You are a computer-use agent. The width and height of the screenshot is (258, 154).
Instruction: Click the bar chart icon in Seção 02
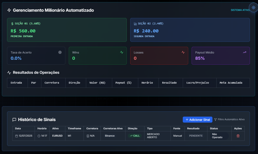pos(135,24)
